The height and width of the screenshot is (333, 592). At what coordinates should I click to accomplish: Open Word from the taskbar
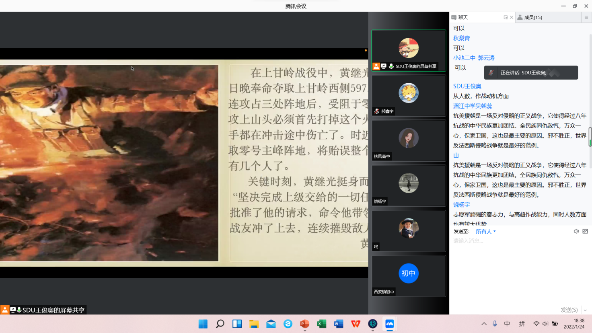point(339,324)
